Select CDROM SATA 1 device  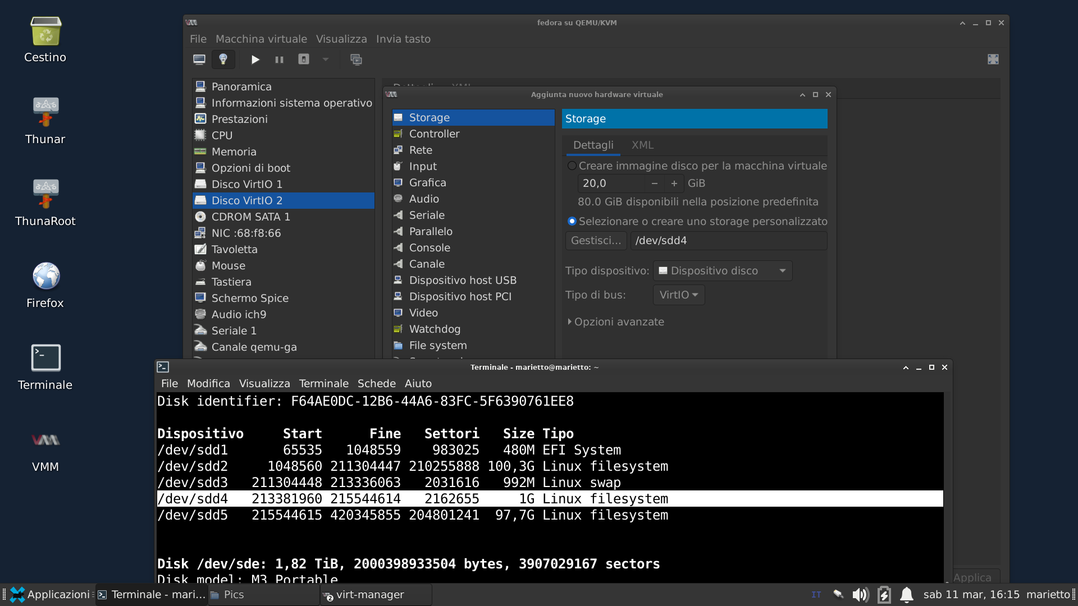(284, 217)
